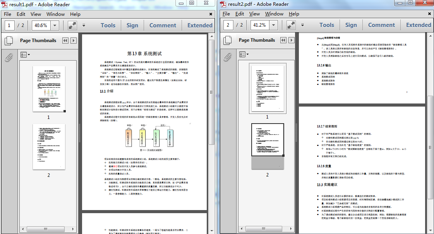The image size is (434, 234).
Task: Click the 40.6% zoom value field
Action: pyautogui.click(x=41, y=25)
